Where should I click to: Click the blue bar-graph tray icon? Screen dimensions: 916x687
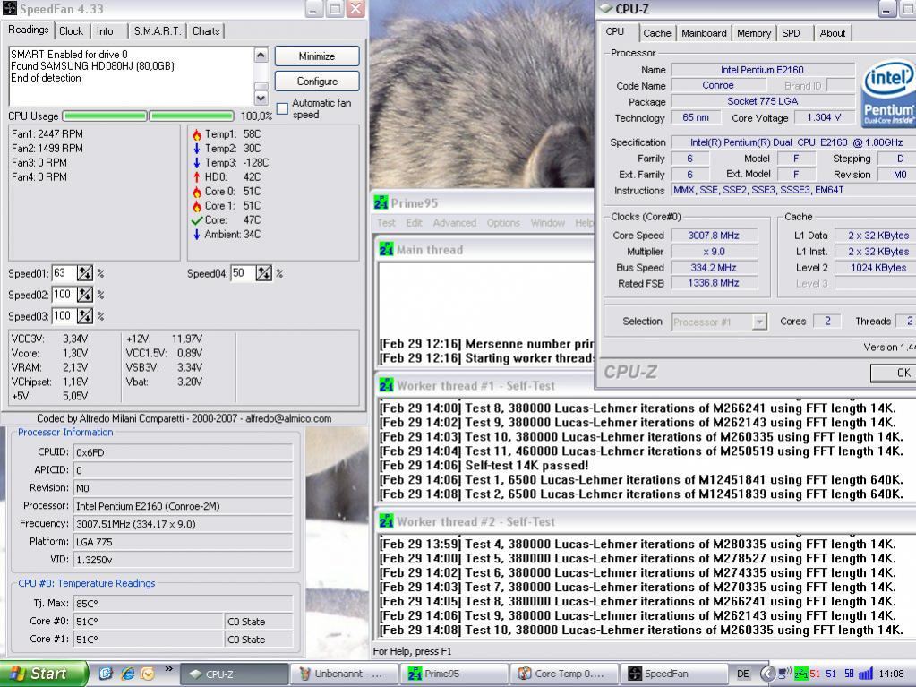click(x=866, y=674)
